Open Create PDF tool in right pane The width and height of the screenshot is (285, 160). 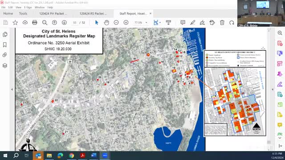tap(280, 43)
